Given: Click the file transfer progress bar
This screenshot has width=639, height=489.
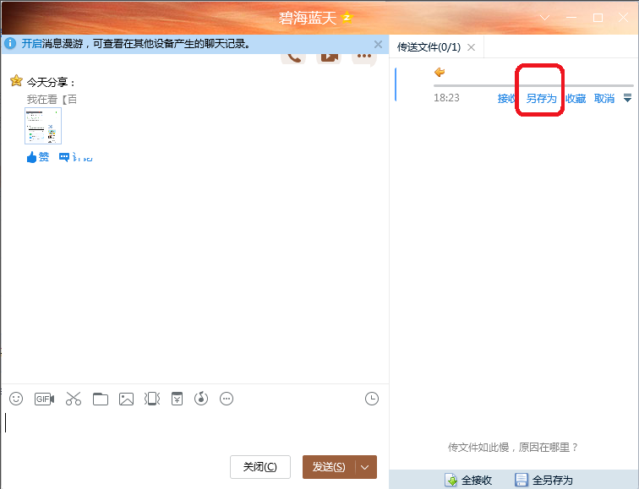Looking at the screenshot, I should click(532, 85).
